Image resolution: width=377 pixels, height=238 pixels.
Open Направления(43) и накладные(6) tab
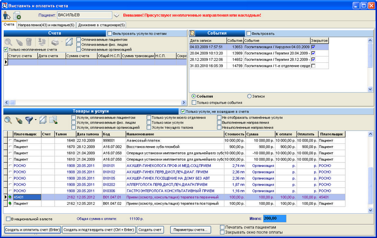click(46, 25)
